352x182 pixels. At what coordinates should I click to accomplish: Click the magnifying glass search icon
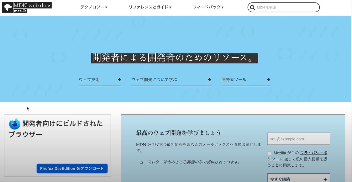click(x=253, y=7)
